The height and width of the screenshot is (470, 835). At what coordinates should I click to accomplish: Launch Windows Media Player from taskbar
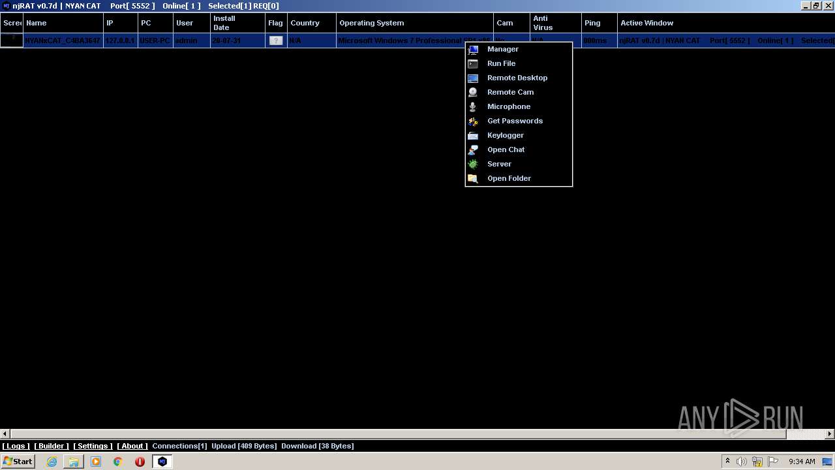click(x=96, y=462)
